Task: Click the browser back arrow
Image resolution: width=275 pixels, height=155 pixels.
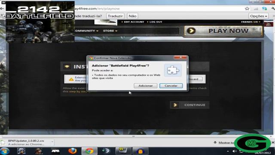Action: [x=2, y=9]
